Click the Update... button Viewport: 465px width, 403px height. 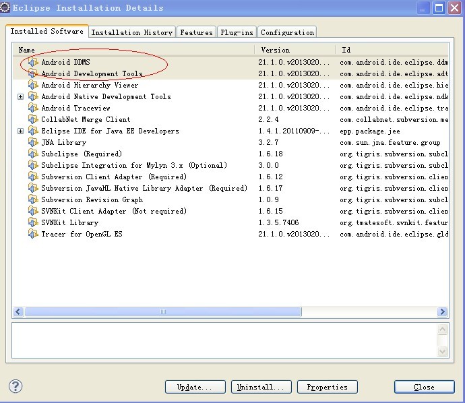[x=195, y=387]
